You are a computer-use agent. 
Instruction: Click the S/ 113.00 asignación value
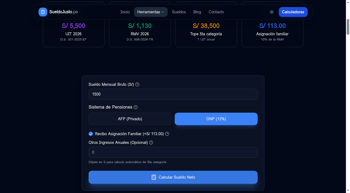273,26
